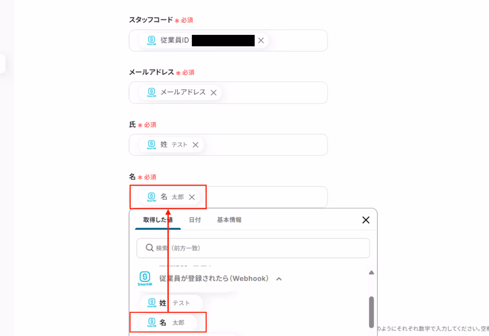
Task: Click the SmartHR icon in the 名 field chip
Action: click(152, 197)
